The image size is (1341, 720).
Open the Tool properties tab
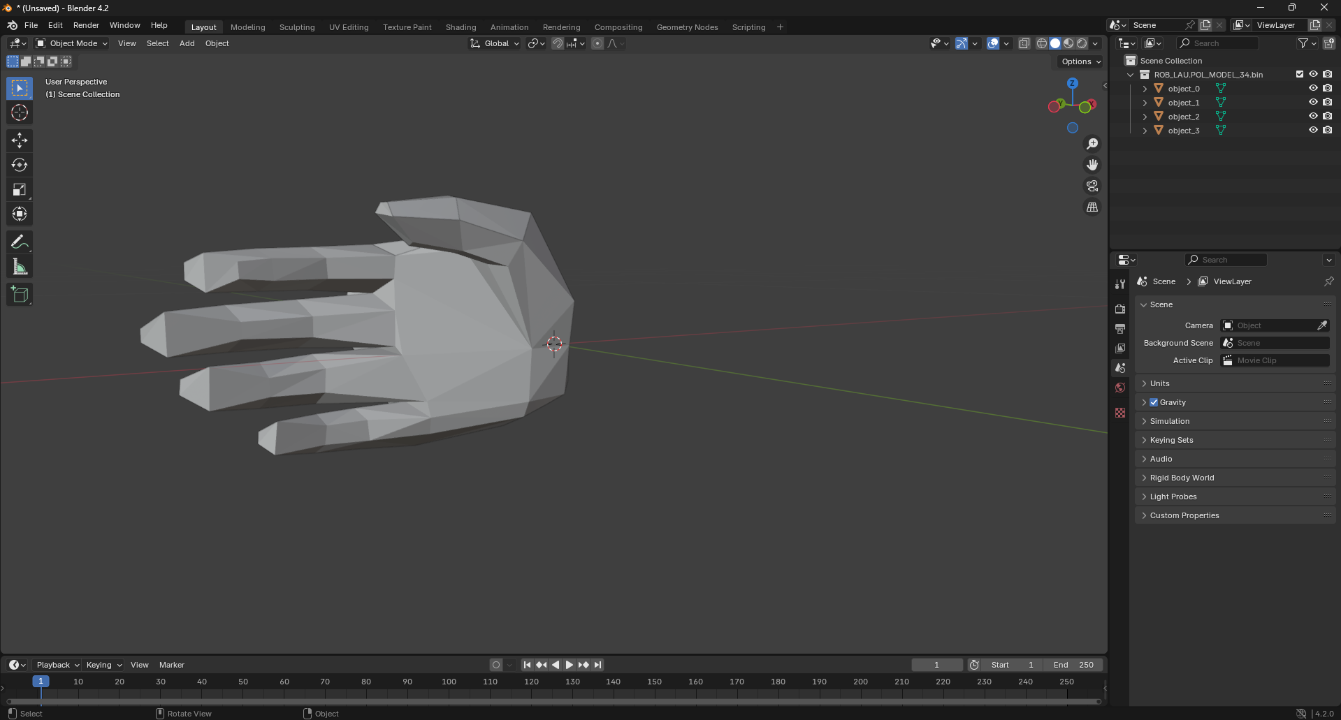point(1120,284)
